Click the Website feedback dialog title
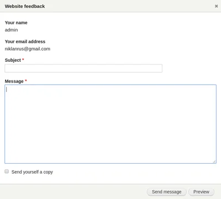The height and width of the screenshot is (199, 221). pyautogui.click(x=25, y=6)
